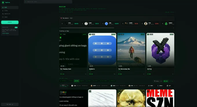197x107 pixels.
Task: Switch to Table view
Action: tap(172, 81)
